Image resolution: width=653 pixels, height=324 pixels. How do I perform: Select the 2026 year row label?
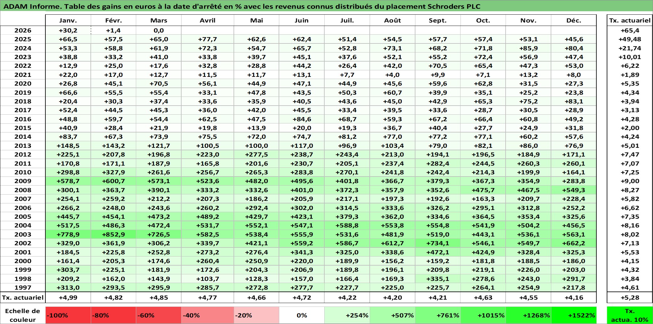pos(23,30)
